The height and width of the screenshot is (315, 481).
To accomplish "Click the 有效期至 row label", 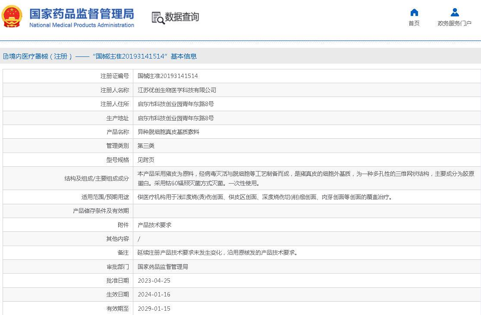I will (118, 309).
